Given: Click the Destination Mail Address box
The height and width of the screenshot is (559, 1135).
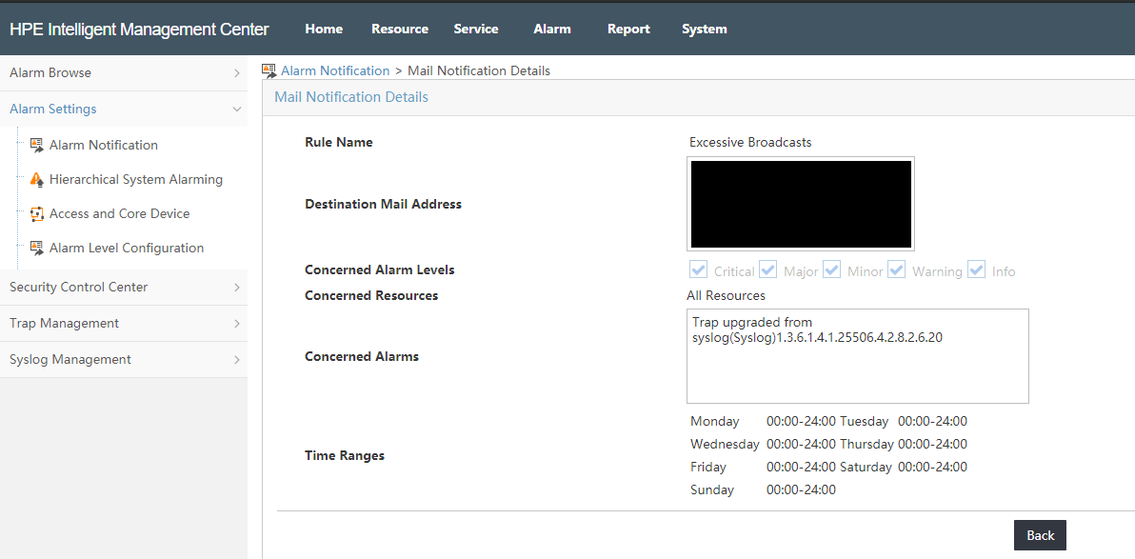Looking at the screenshot, I should coord(801,204).
